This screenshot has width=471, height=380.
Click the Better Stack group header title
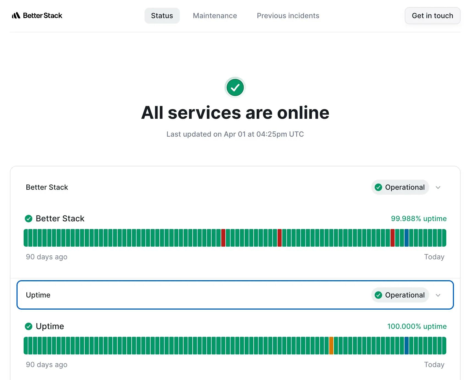coord(47,187)
